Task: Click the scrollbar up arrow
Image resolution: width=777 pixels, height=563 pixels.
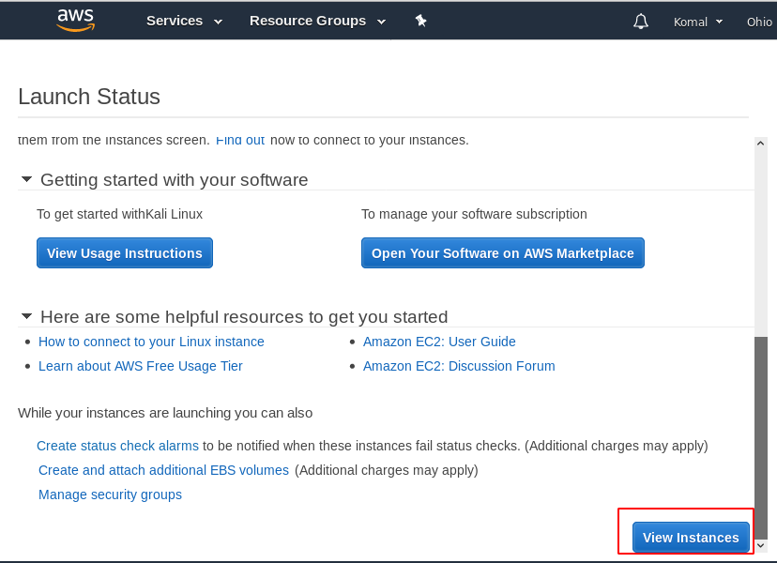Action: tap(761, 143)
